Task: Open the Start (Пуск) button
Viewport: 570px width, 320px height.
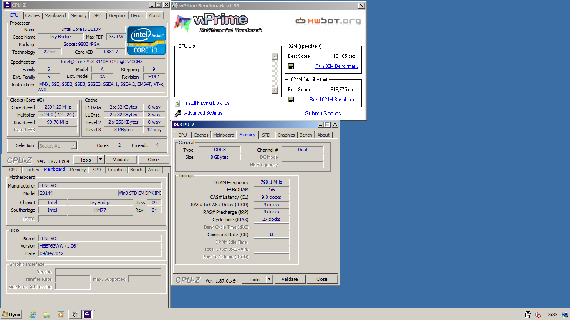Action: [12, 315]
